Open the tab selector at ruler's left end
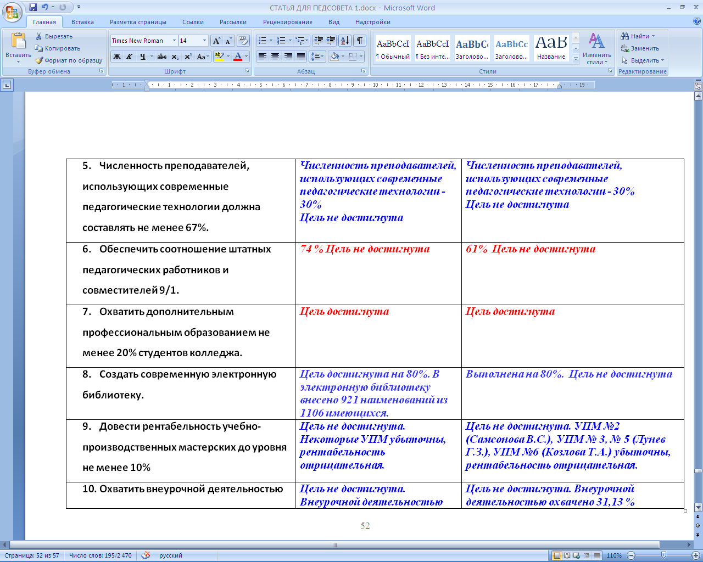 point(7,85)
